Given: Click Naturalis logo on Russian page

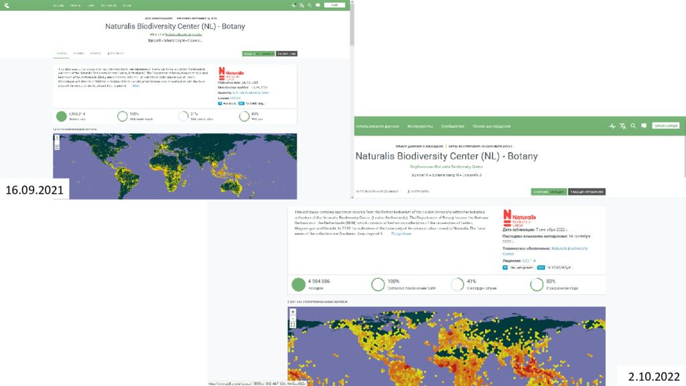Looking at the screenshot, I should [519, 218].
